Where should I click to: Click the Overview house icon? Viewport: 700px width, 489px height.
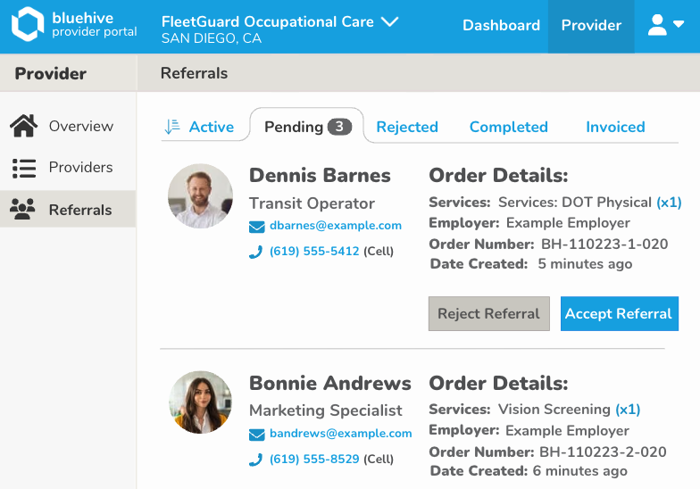23,127
